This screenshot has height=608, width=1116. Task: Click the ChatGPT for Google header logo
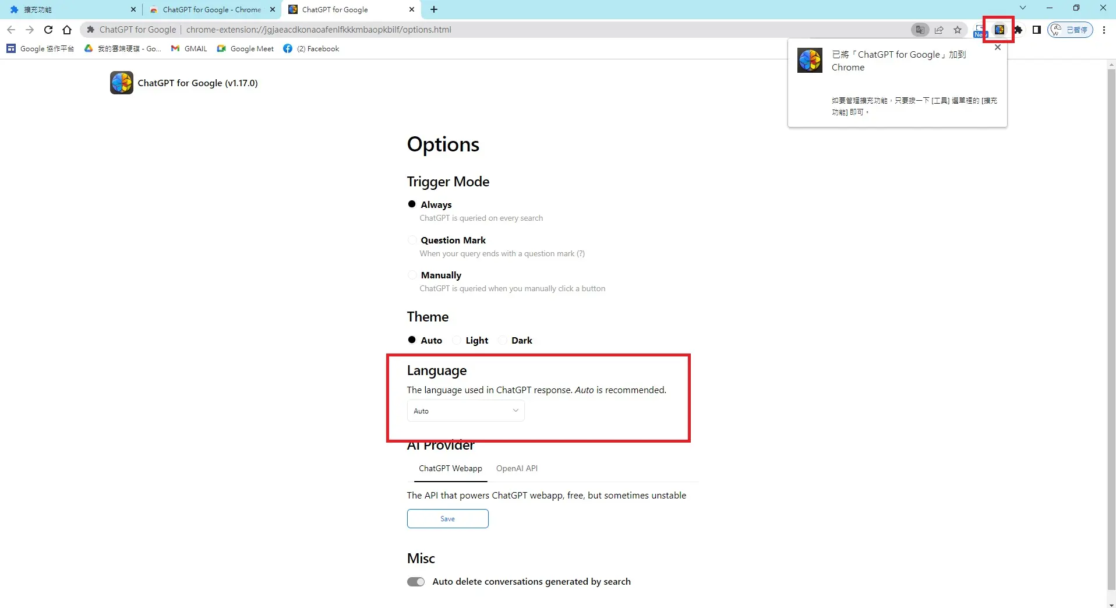[x=122, y=83]
